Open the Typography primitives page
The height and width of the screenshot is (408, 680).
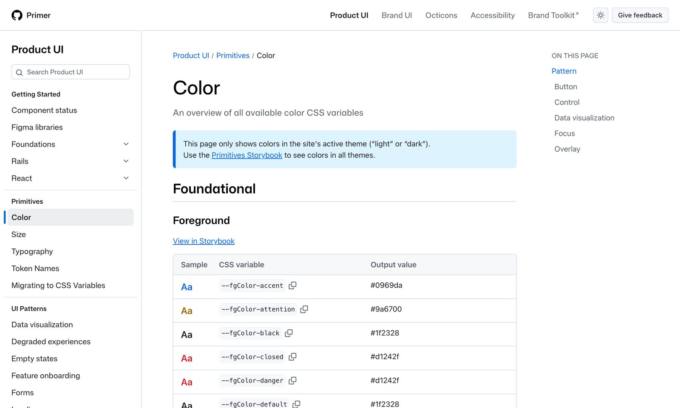click(32, 251)
